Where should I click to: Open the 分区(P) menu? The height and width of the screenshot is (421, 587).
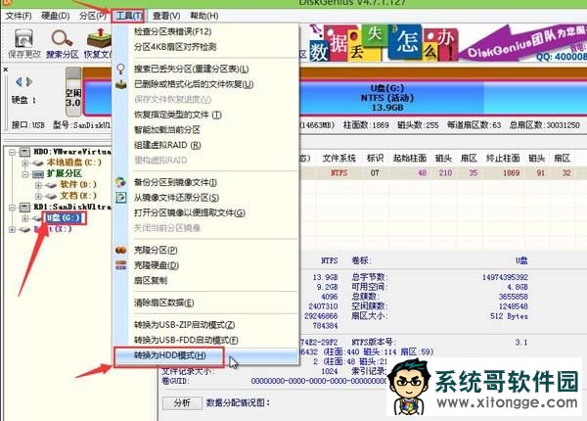point(93,16)
